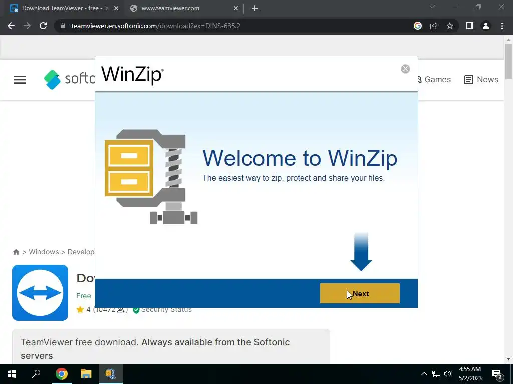Show hidden system tray icons
The height and width of the screenshot is (384, 513).
click(x=424, y=374)
